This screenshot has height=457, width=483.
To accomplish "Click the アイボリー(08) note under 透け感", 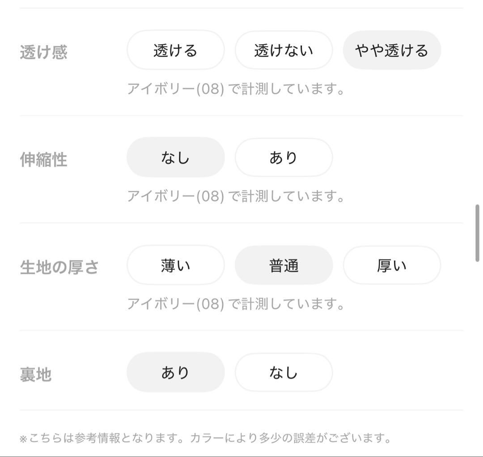I will (x=236, y=89).
